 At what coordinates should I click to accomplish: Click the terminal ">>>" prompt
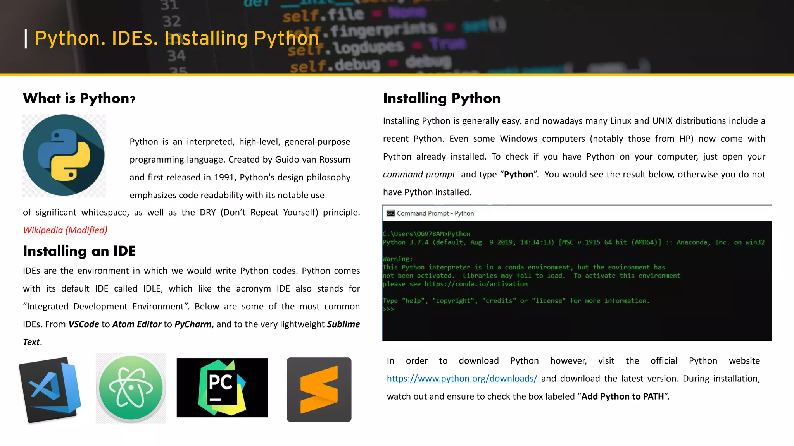(388, 309)
